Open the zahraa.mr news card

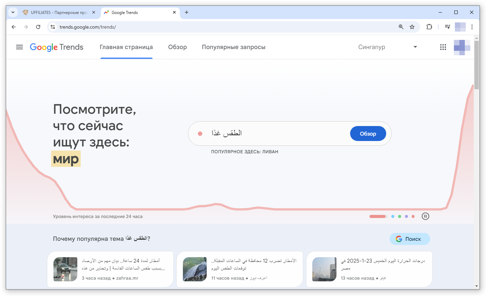pyautogui.click(x=110, y=269)
